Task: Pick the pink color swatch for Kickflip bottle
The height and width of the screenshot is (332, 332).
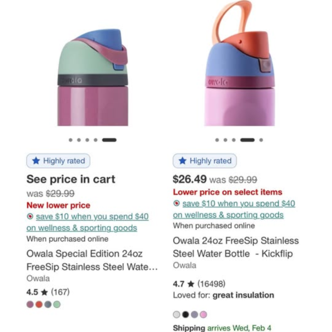Action: 203,314
